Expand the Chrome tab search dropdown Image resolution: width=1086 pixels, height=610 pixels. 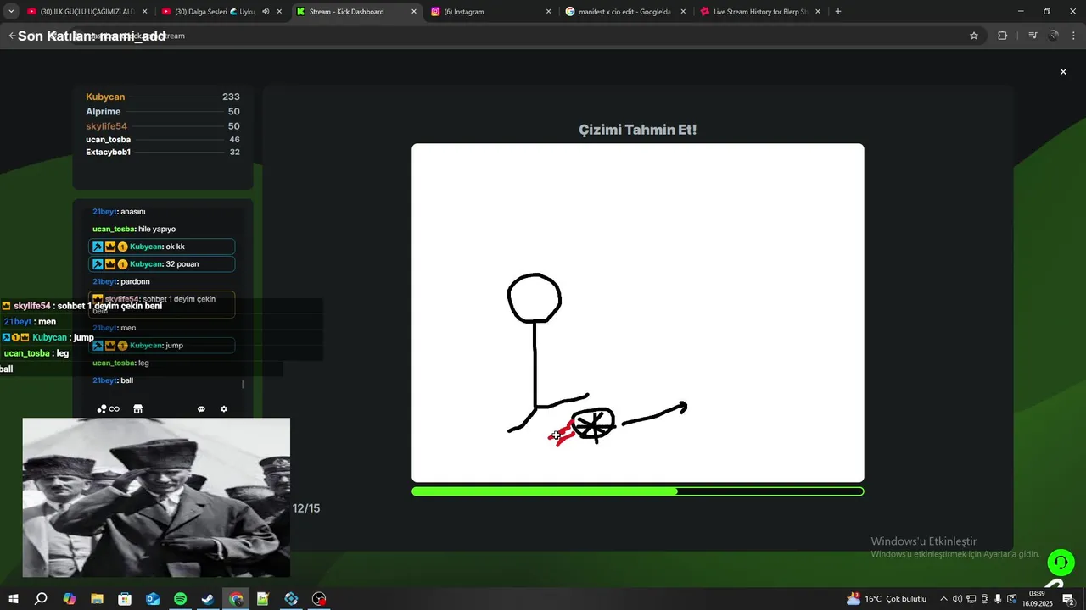[11, 12]
